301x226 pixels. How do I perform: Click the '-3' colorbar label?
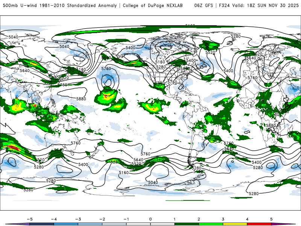78,219
